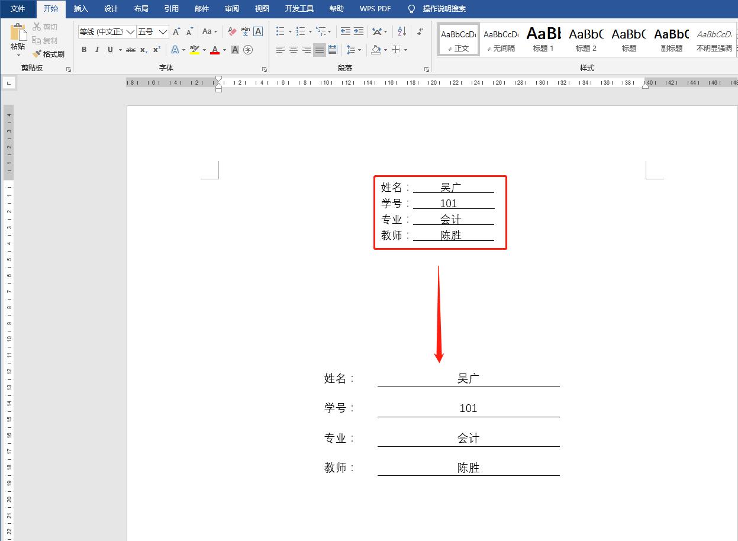Screen dimensions: 738x541
Task: Click the Sort (A-Z) icon
Action: tap(401, 31)
